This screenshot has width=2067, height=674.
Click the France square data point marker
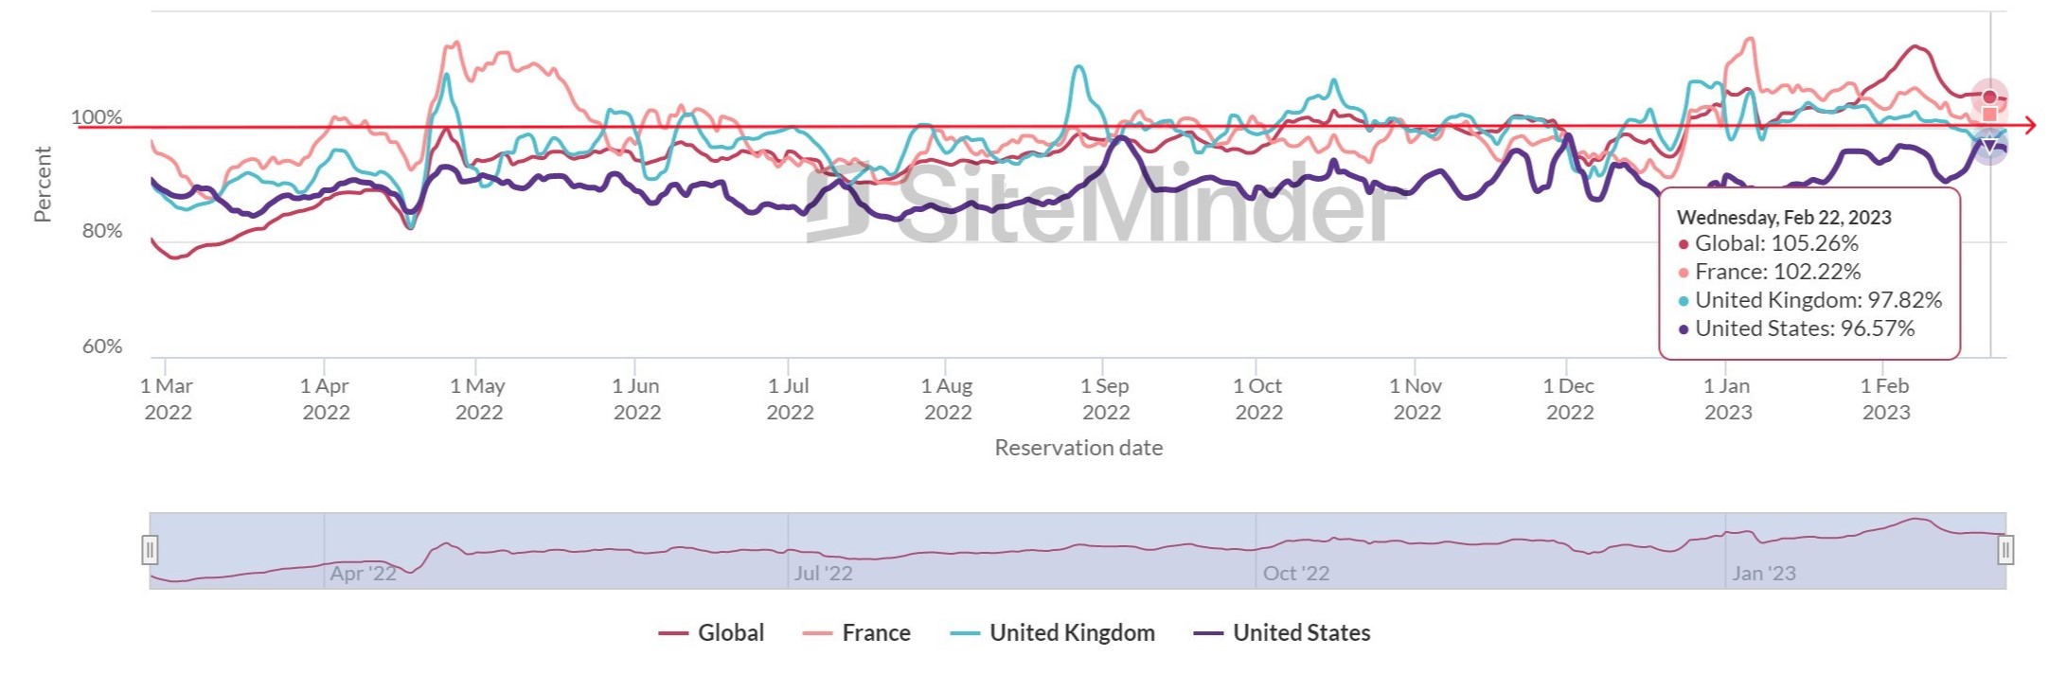point(1989,114)
